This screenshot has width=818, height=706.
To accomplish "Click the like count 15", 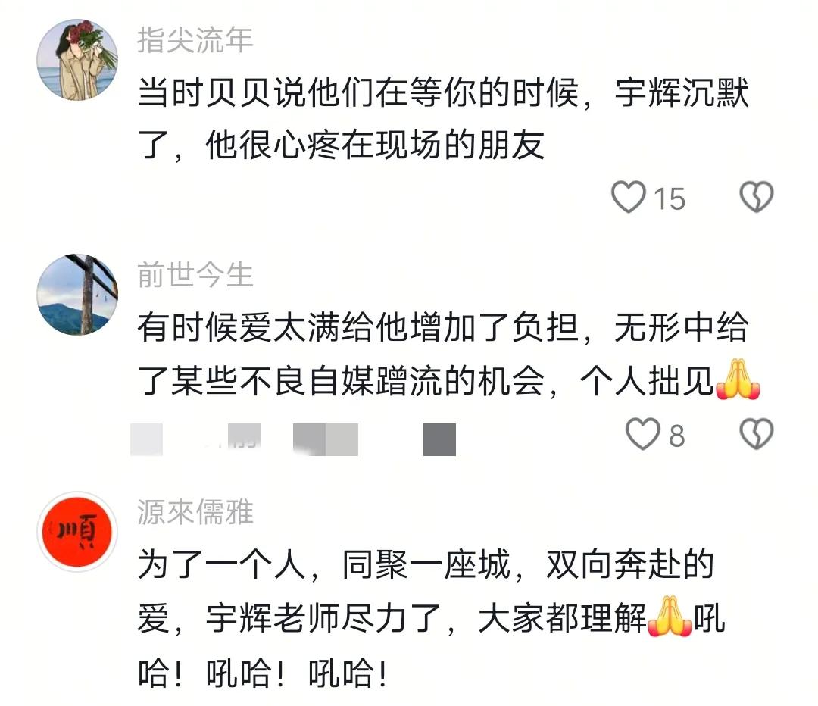I will point(670,198).
